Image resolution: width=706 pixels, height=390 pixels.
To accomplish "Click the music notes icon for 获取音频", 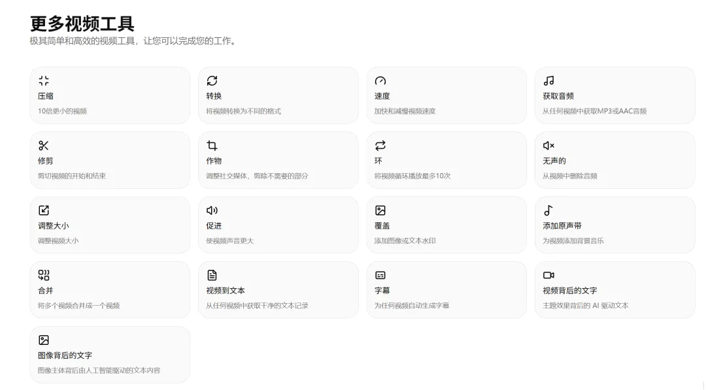I will point(548,80).
